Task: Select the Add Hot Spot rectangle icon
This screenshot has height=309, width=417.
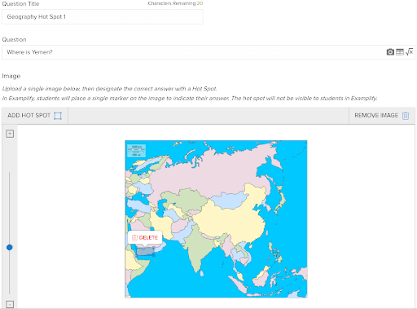Action: (58, 116)
